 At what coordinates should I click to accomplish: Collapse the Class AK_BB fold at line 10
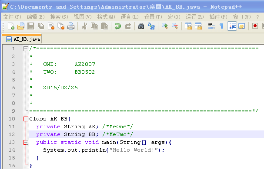[26, 119]
